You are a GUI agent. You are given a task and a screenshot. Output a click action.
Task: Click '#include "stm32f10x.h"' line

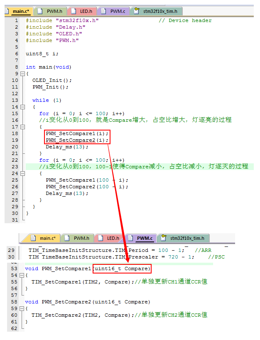pyautogui.click(x=62, y=20)
